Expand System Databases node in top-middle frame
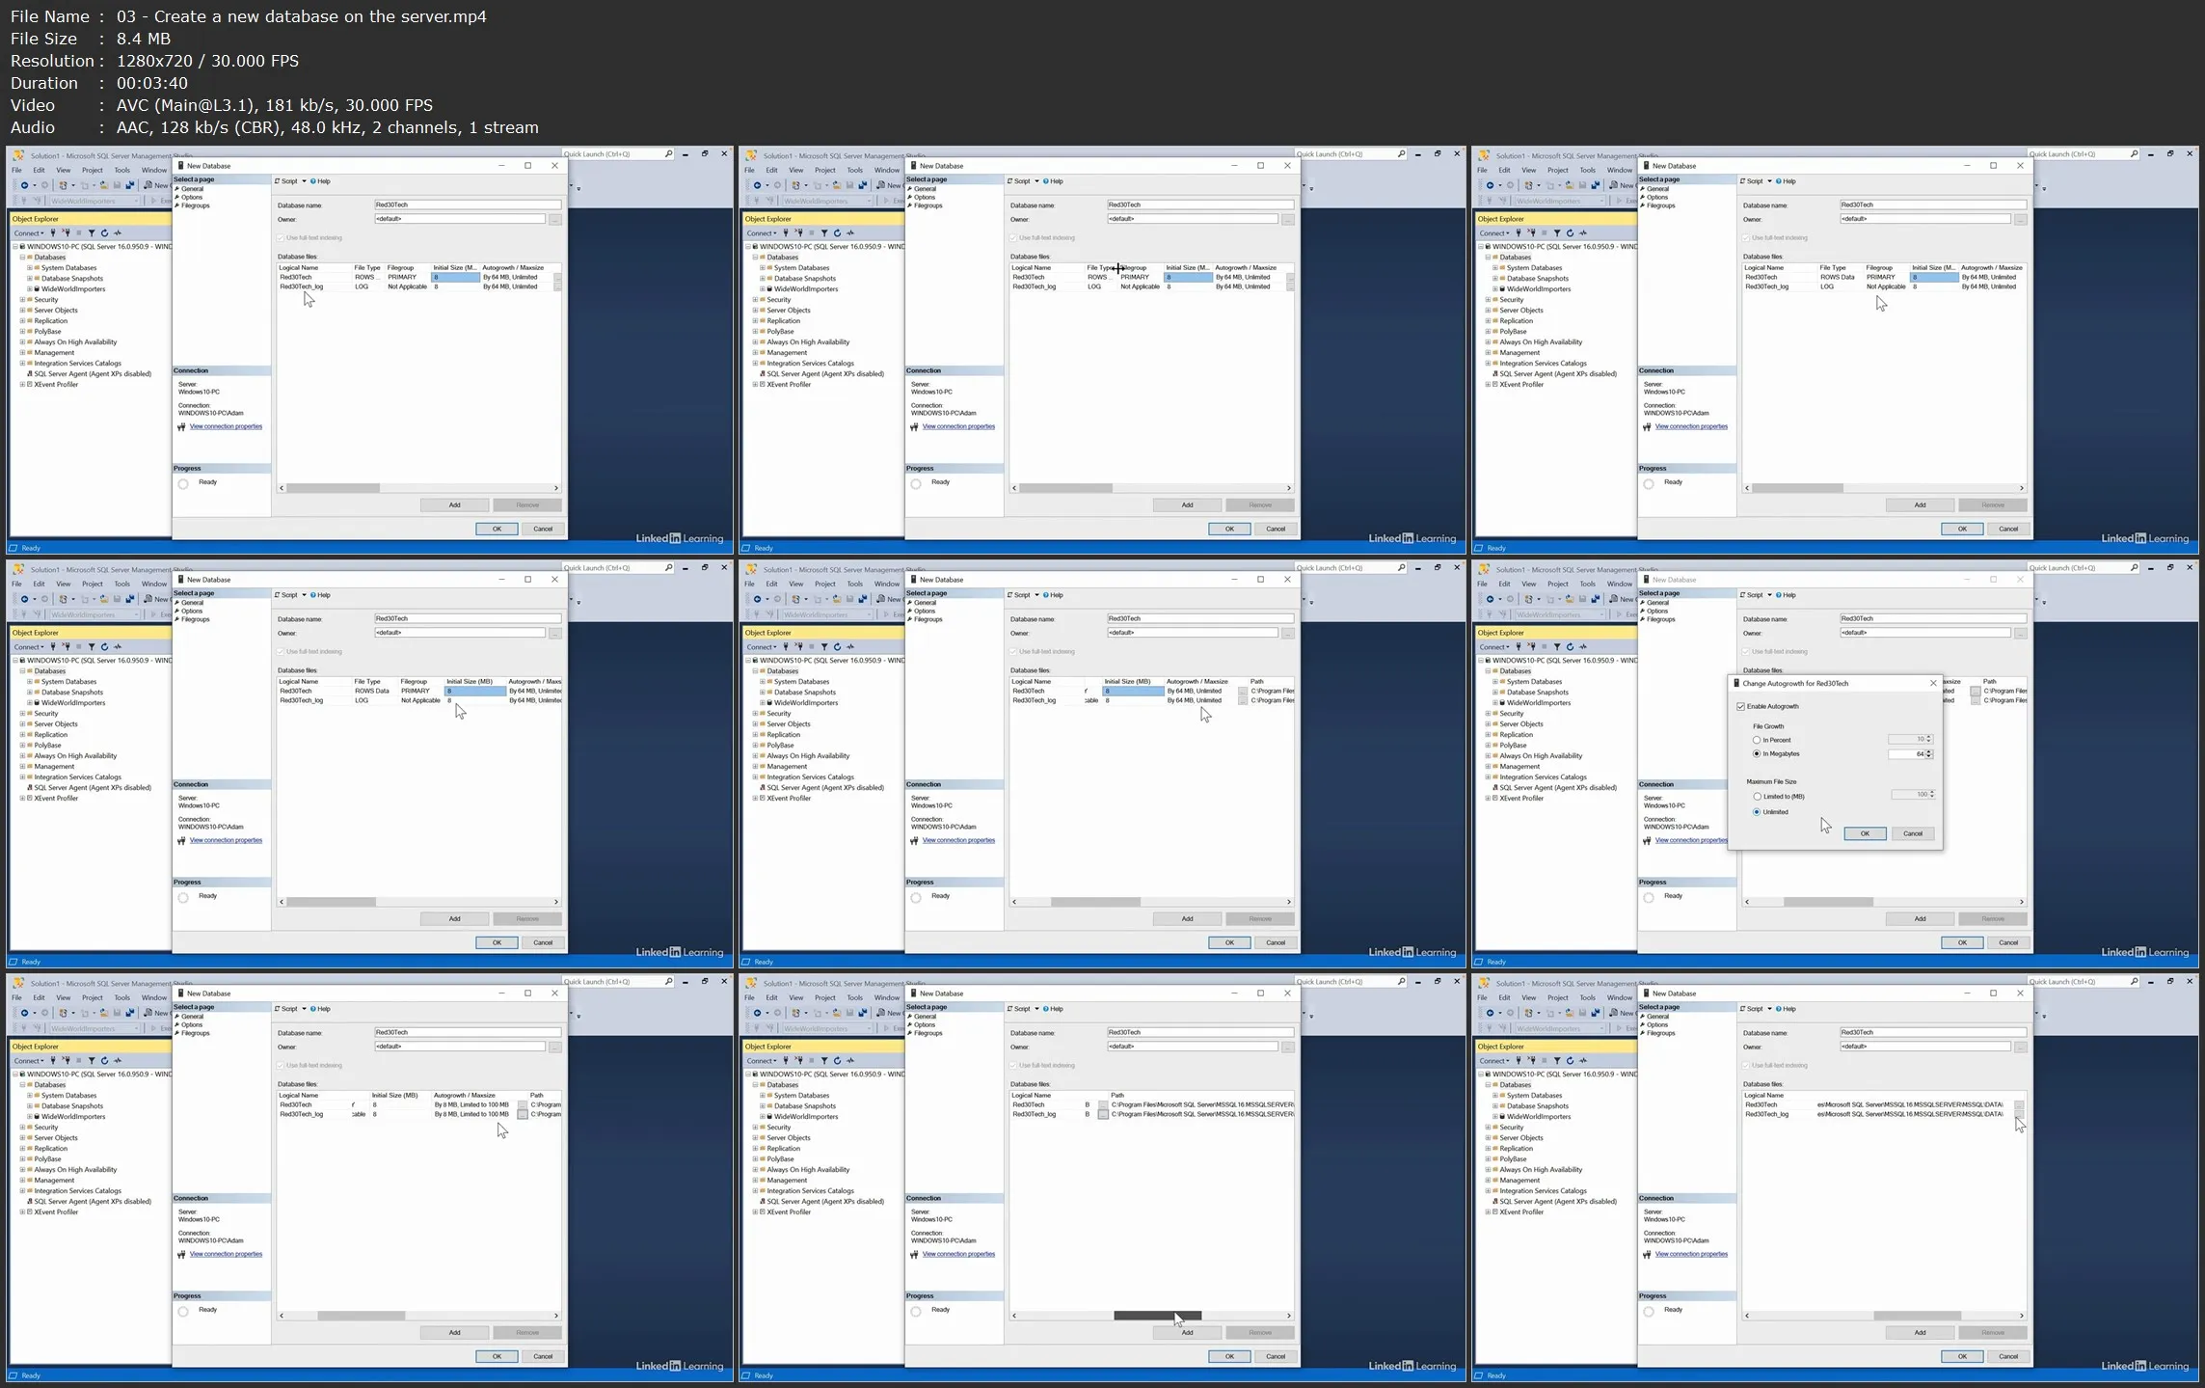This screenshot has width=2205, height=1388. (x=763, y=268)
